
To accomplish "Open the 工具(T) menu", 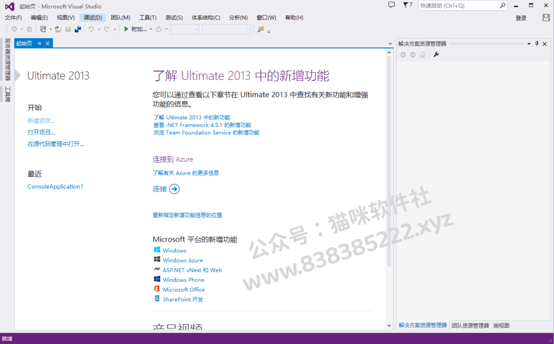I will point(148,17).
